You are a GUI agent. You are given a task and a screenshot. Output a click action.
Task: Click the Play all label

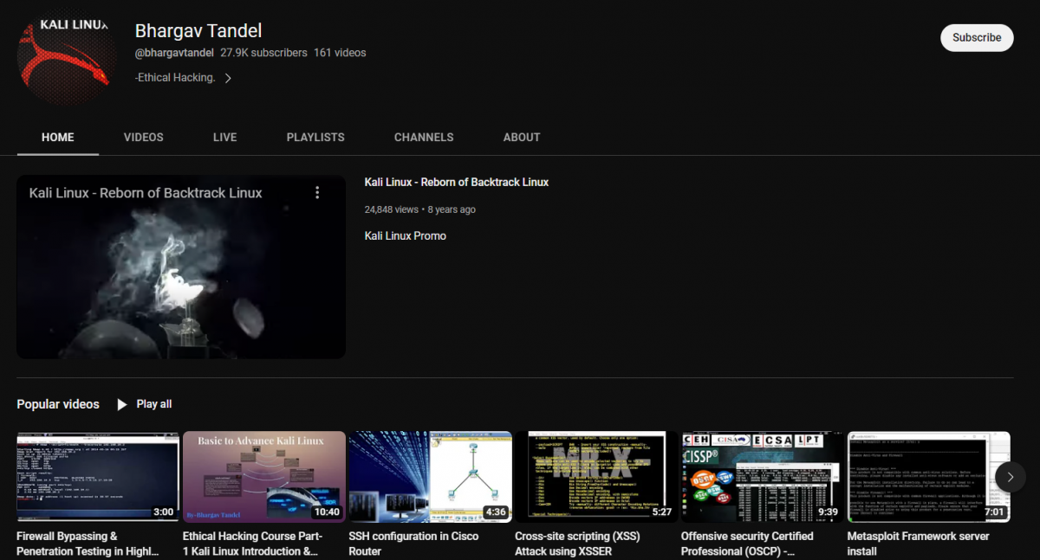(x=154, y=404)
